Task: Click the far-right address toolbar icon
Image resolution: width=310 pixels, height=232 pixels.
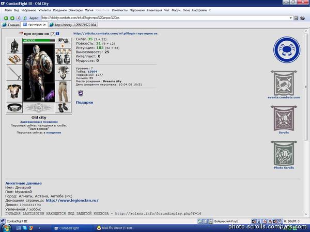Action: (302, 18)
